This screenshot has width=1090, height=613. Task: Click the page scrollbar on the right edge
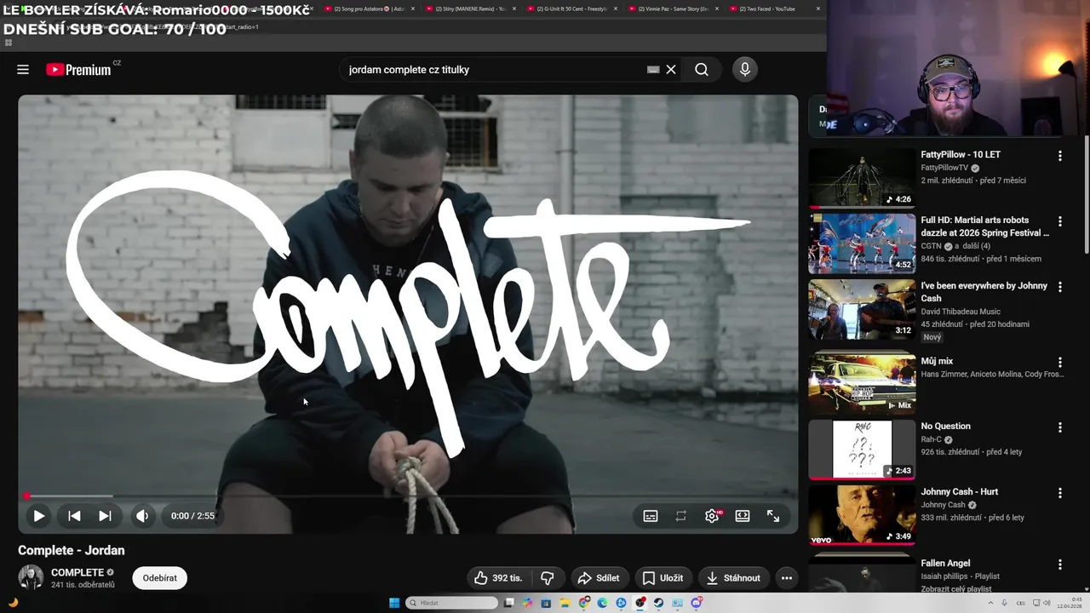point(1087,194)
